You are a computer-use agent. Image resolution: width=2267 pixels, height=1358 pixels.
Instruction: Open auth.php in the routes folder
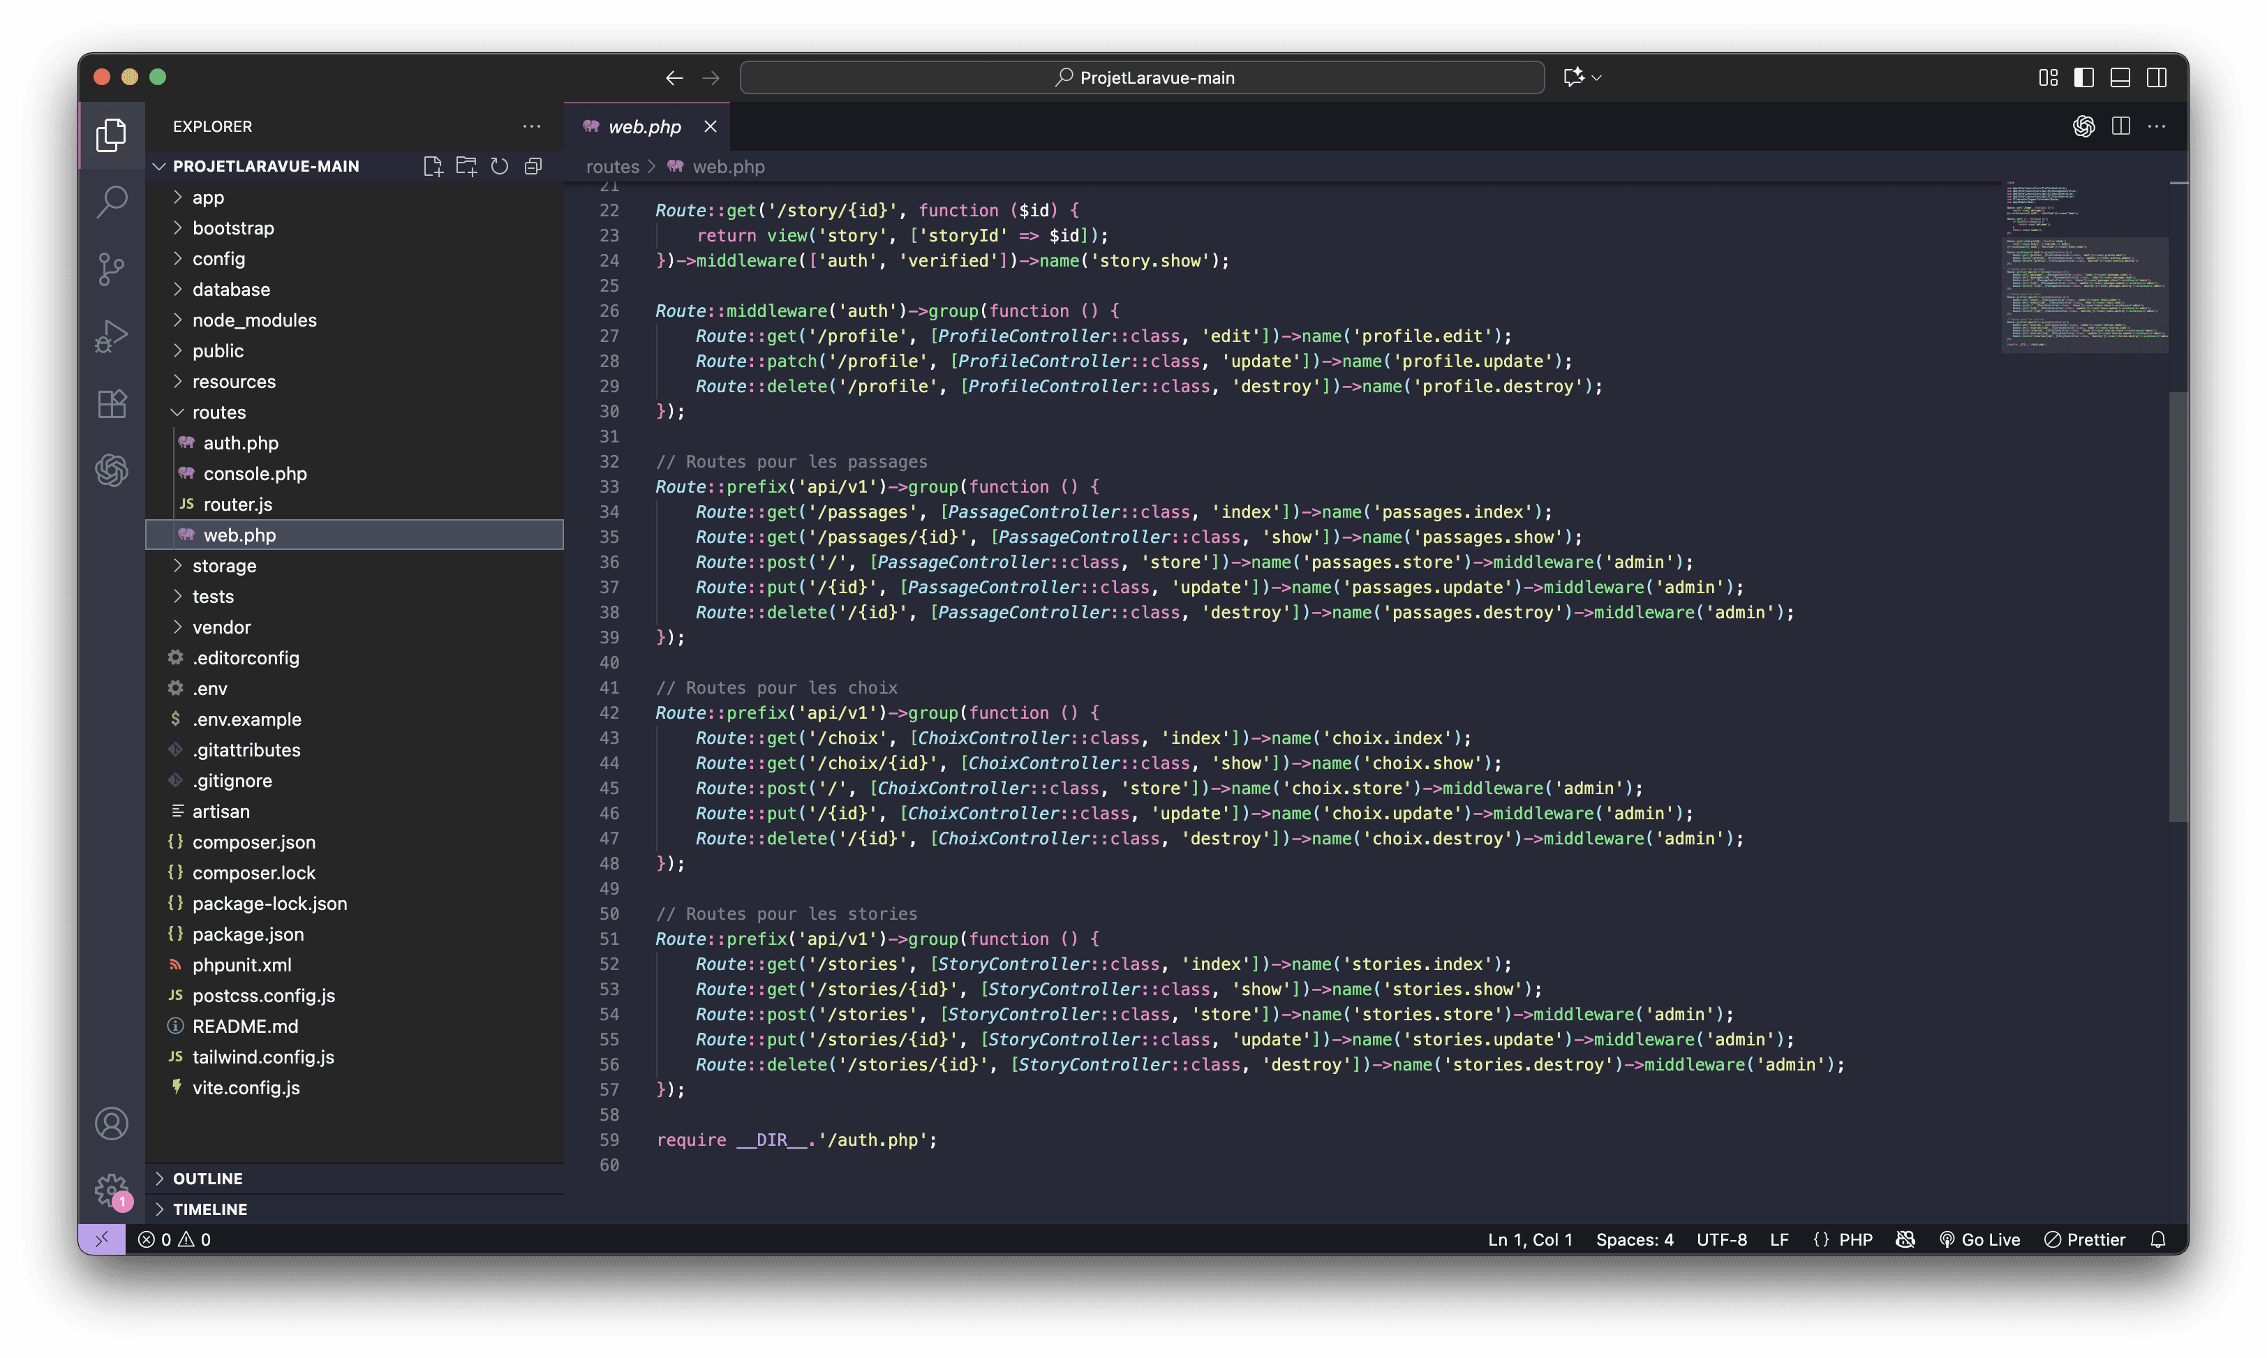pyautogui.click(x=354, y=443)
